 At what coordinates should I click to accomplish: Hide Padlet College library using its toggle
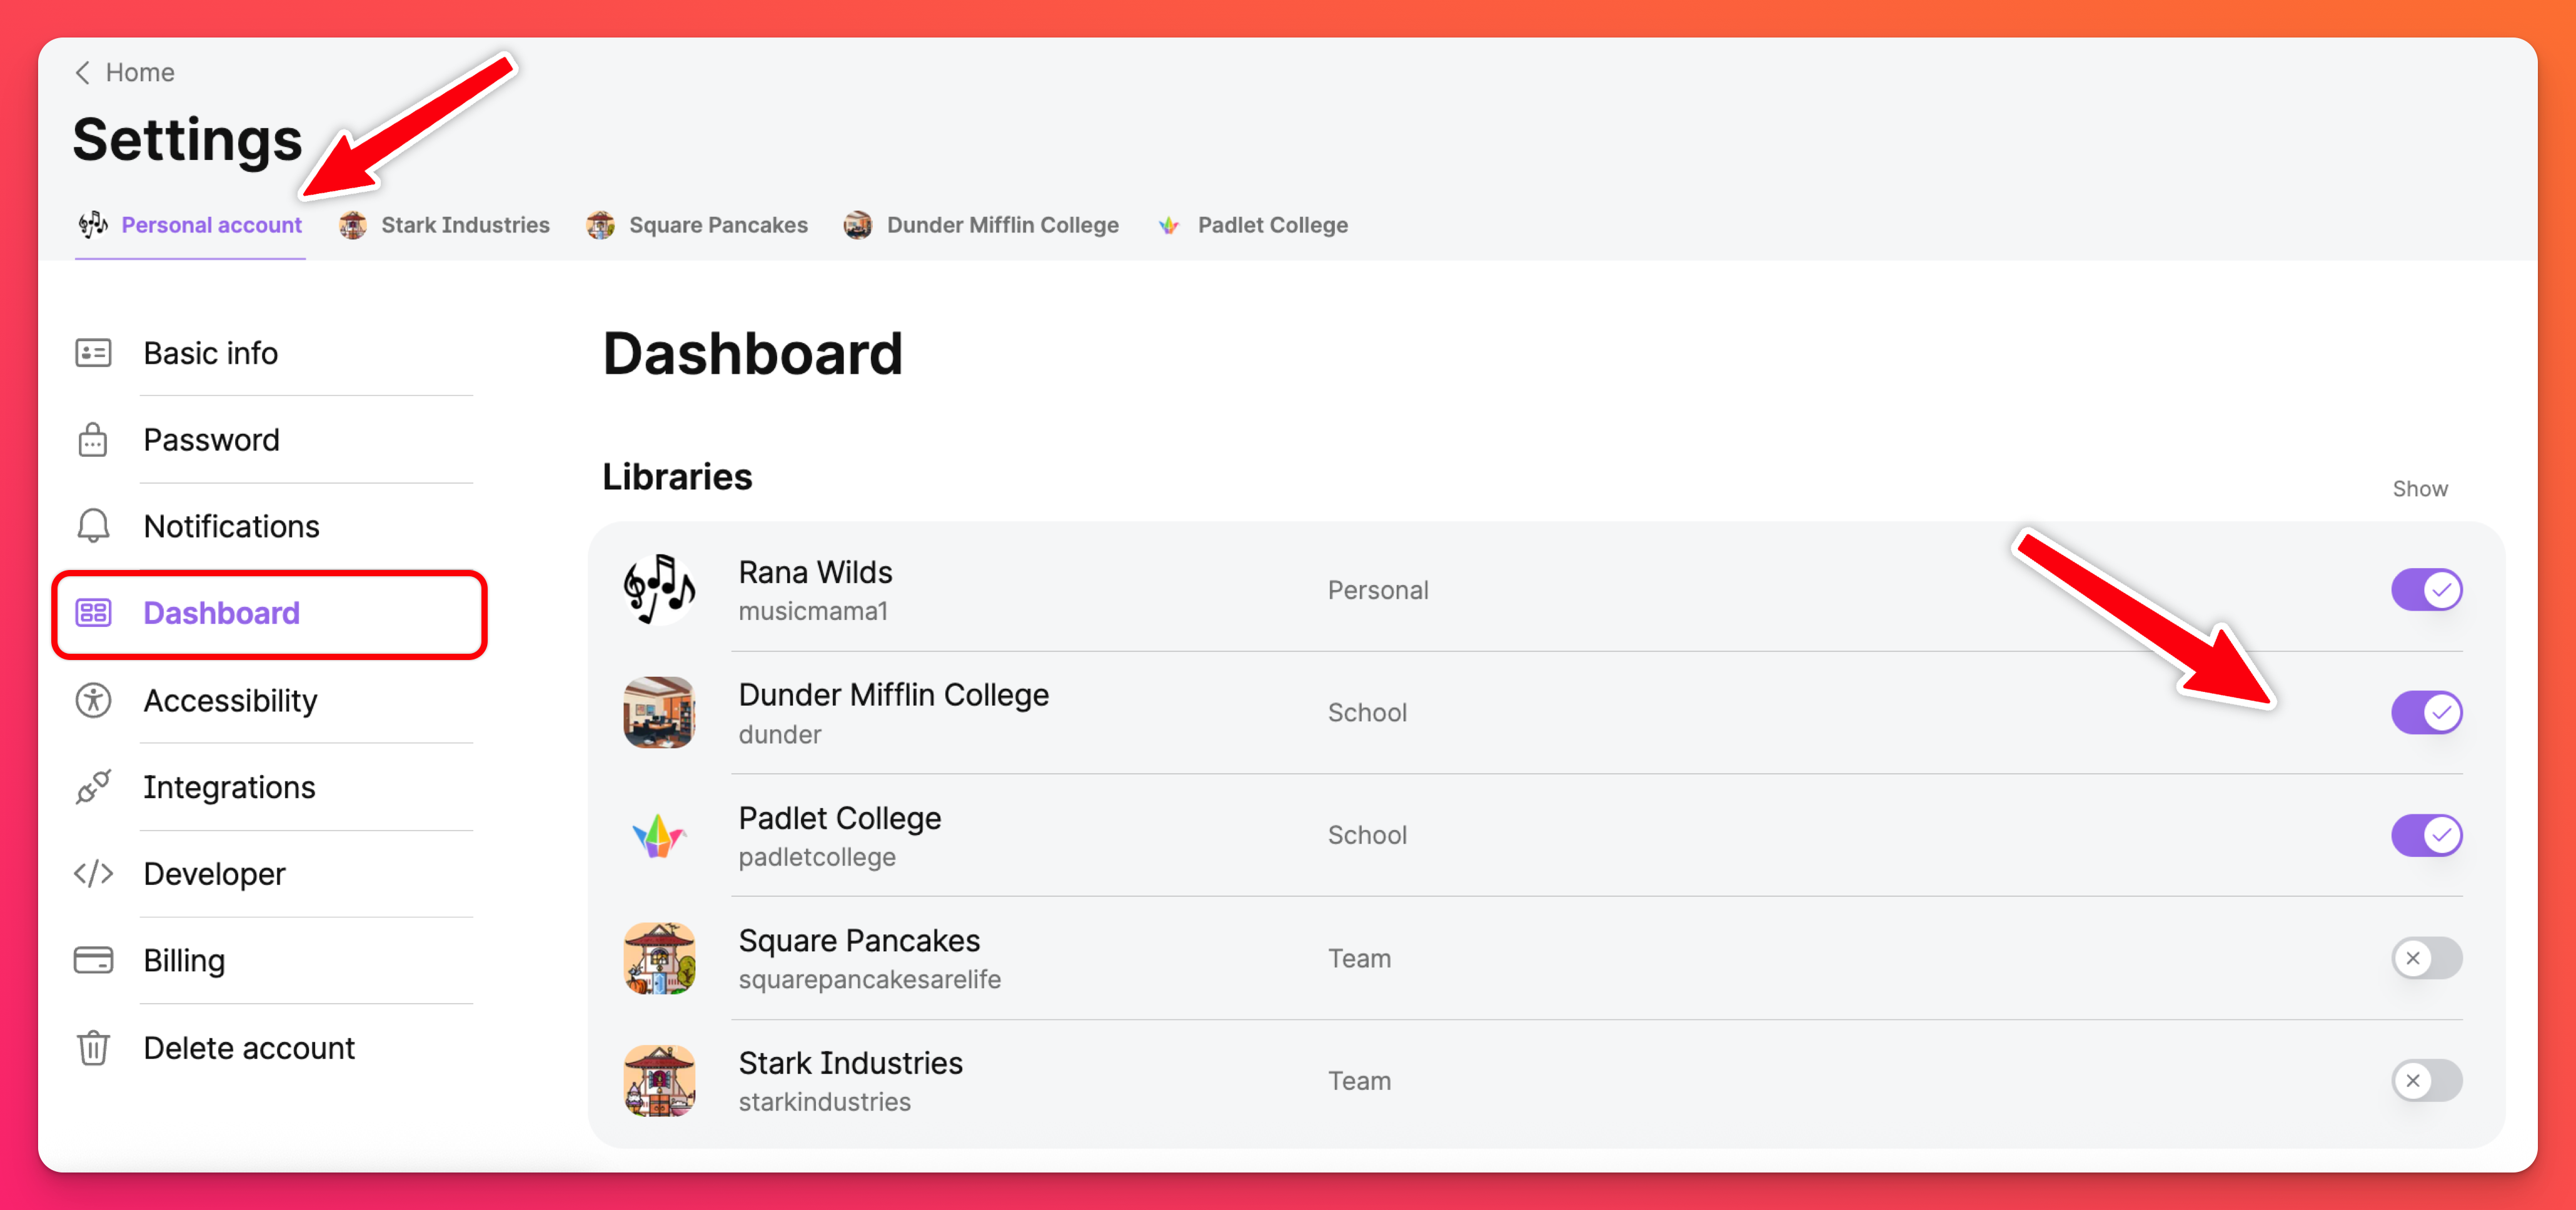2425,835
